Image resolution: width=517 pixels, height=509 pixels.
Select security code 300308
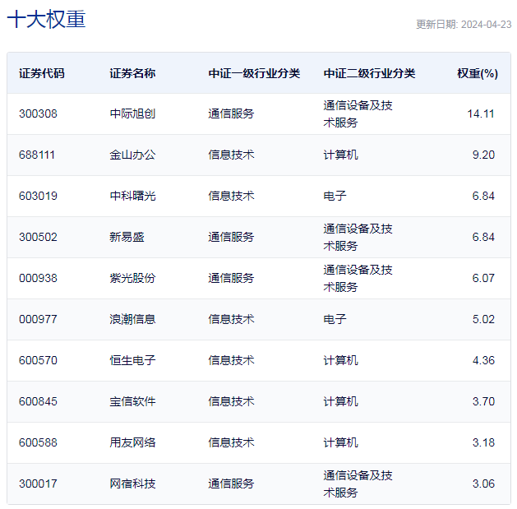pyautogui.click(x=38, y=113)
